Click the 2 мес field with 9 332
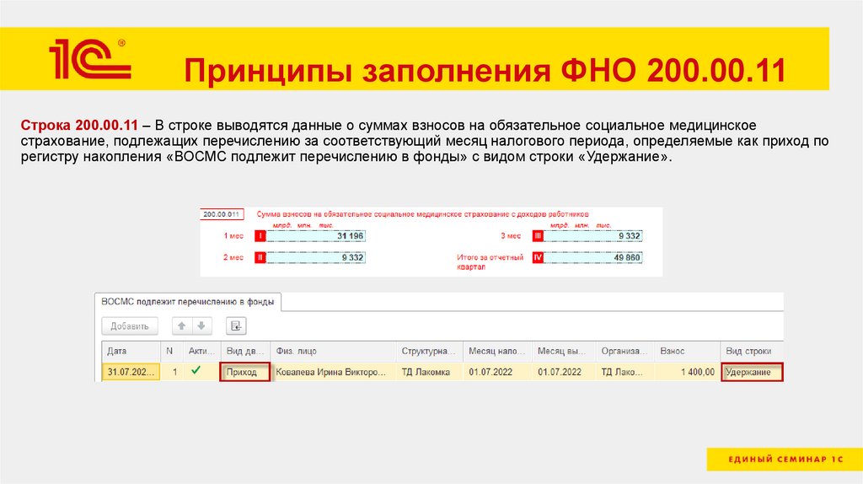The image size is (863, 484). coord(315,257)
